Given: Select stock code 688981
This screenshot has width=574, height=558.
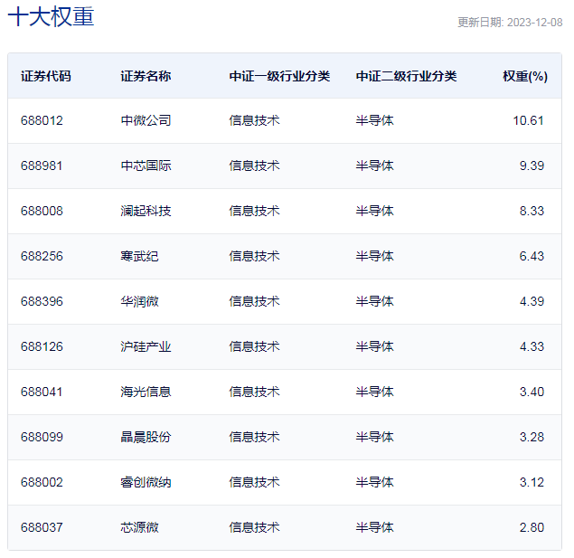Looking at the screenshot, I should [x=42, y=166].
